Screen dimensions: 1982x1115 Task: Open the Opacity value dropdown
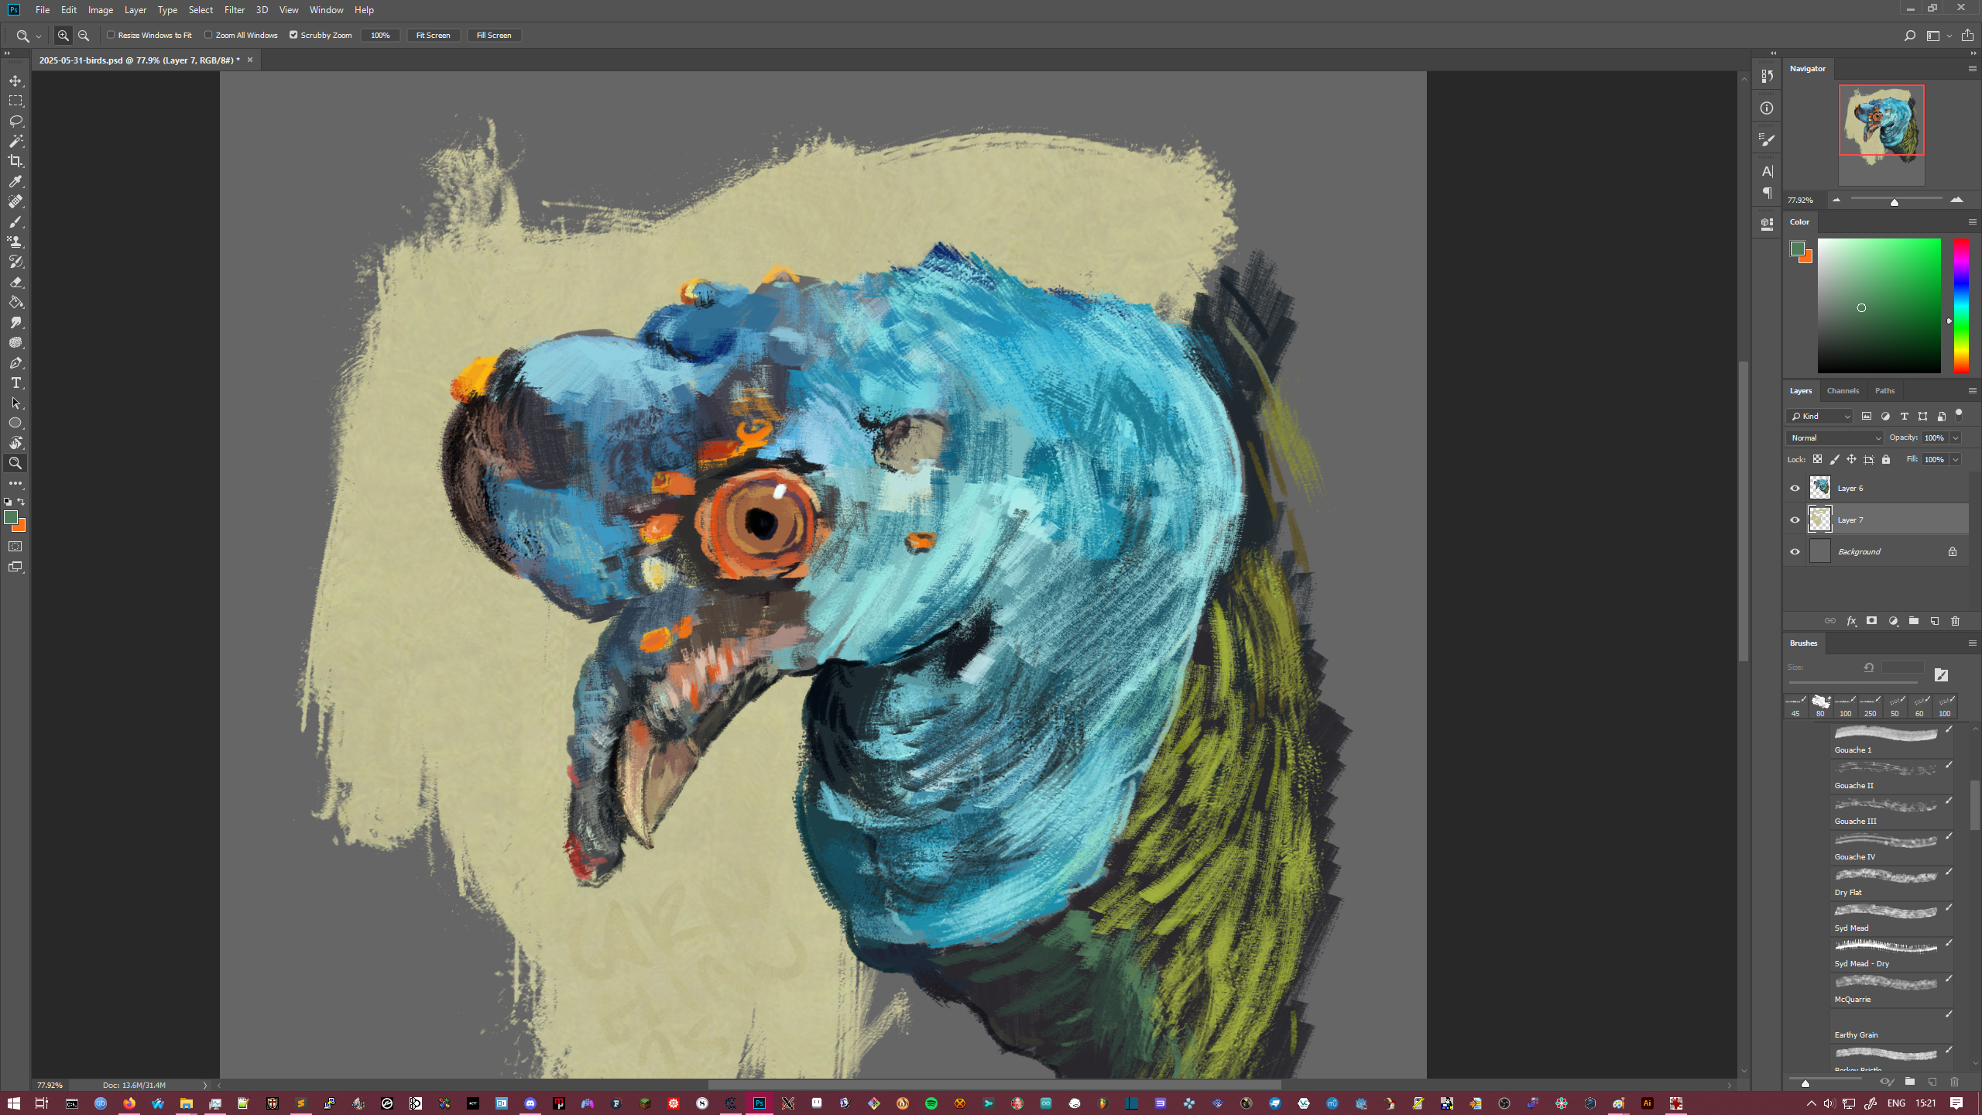1956,438
